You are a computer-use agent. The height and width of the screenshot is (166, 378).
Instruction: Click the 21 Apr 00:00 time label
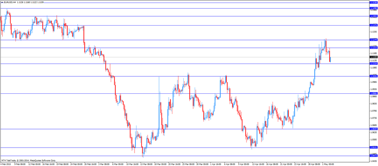287,164
